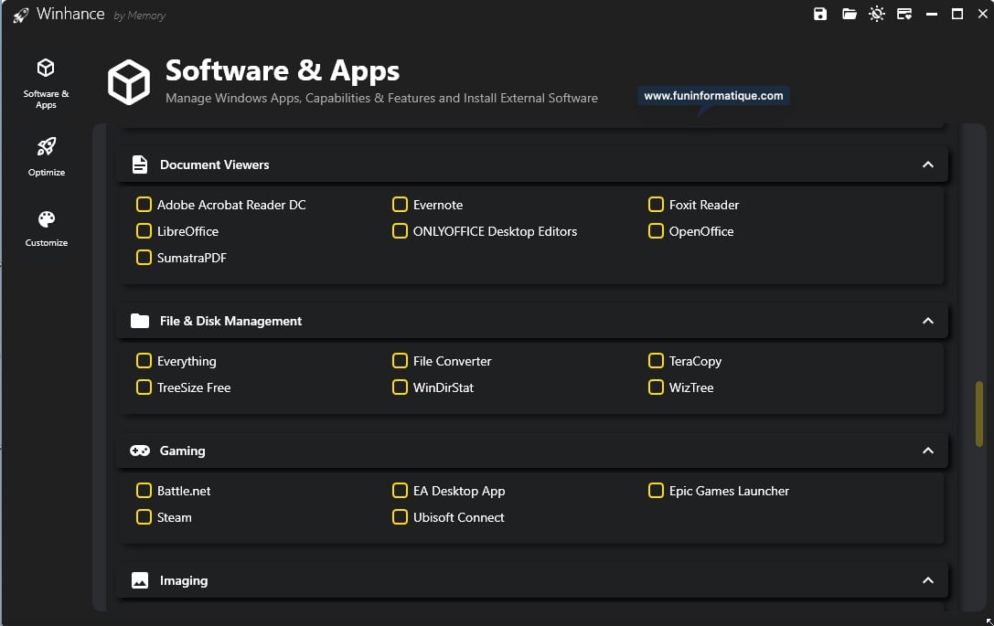Click the large cube header icon

tap(129, 81)
